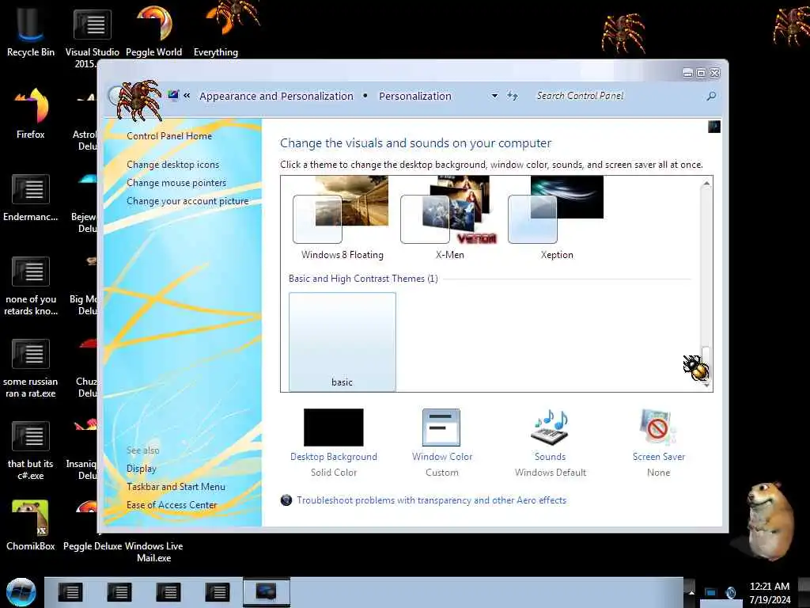This screenshot has width=810, height=608.
Task: Click the Personalization icon in address bar
Action: (173, 95)
